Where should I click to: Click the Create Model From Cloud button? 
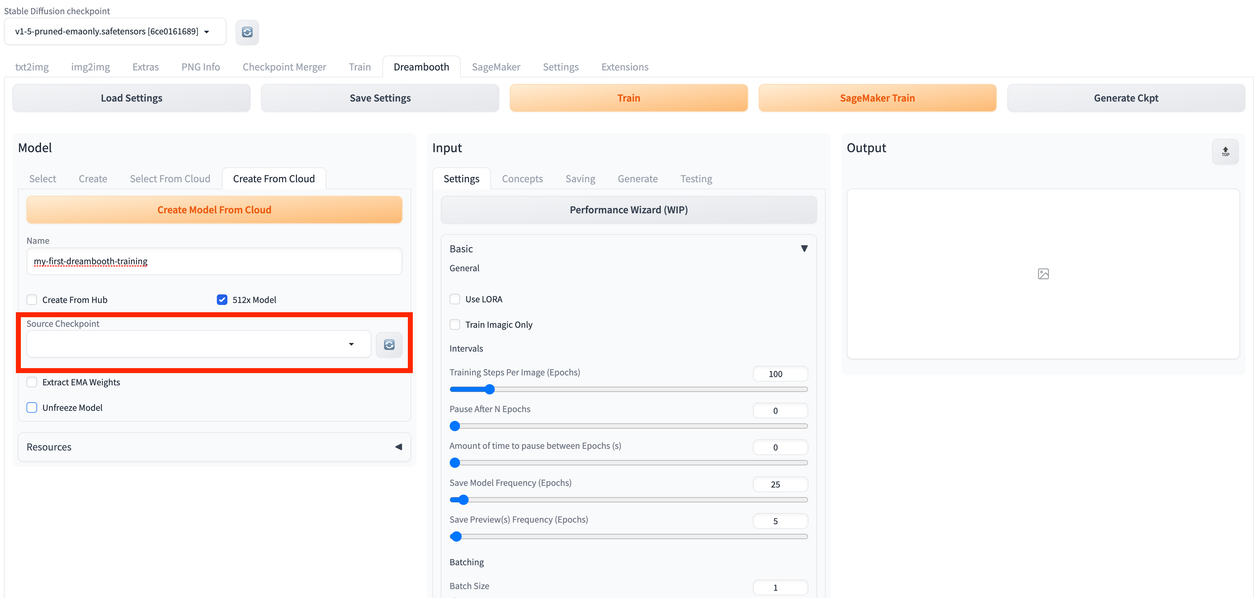pos(214,210)
